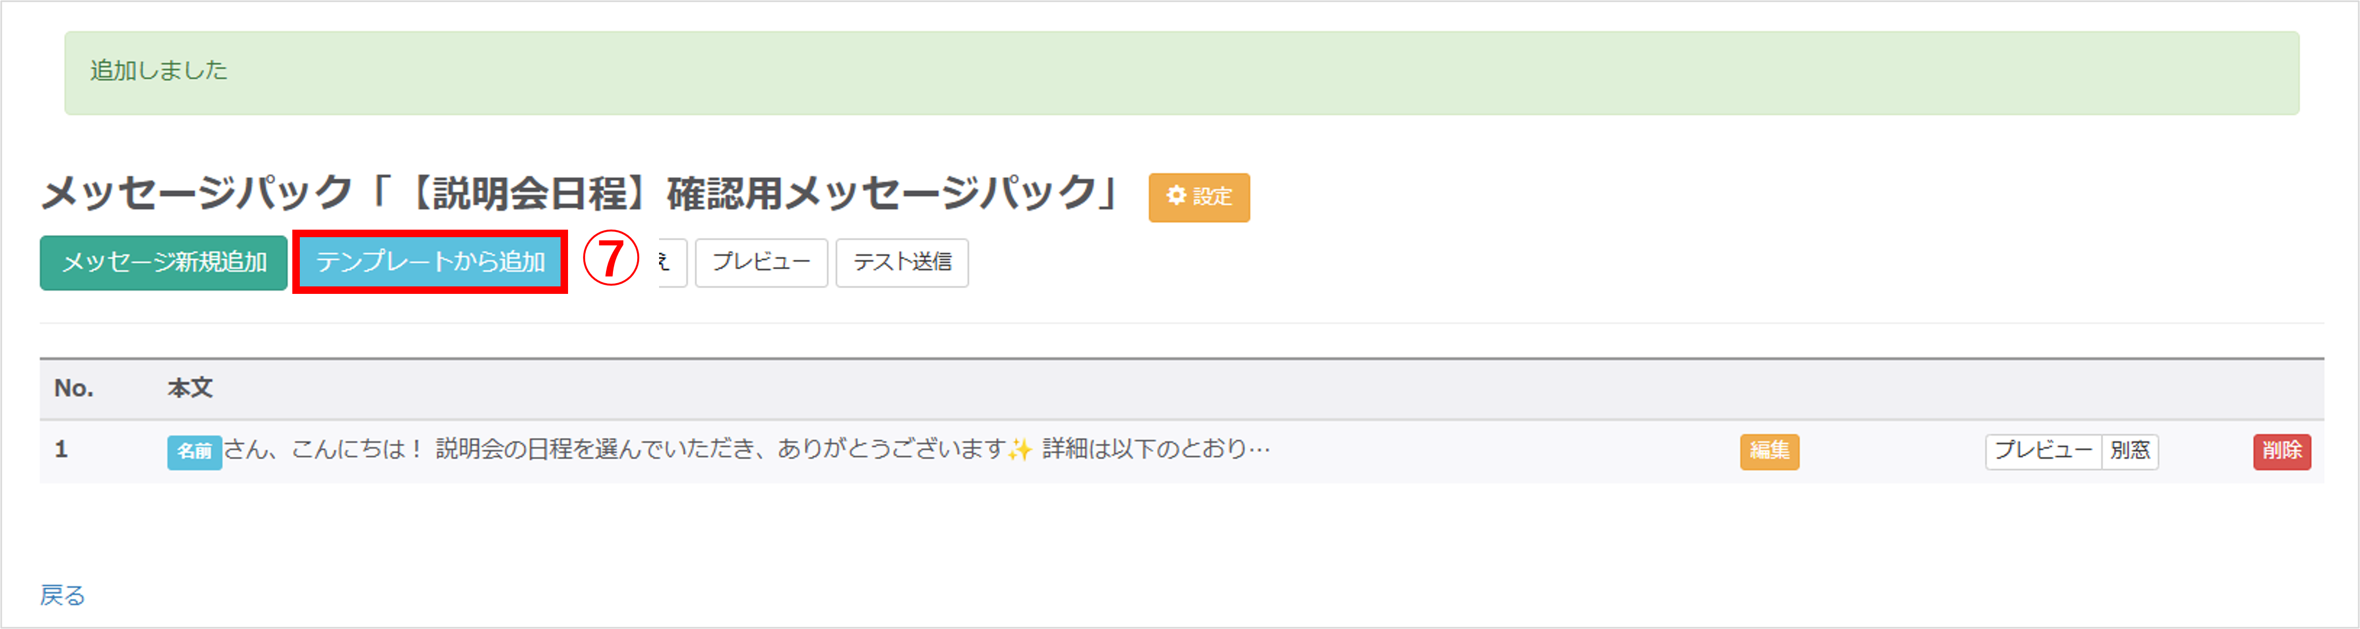Delete message 1 with red 削除 button
The image size is (2360, 629).
point(2281,451)
